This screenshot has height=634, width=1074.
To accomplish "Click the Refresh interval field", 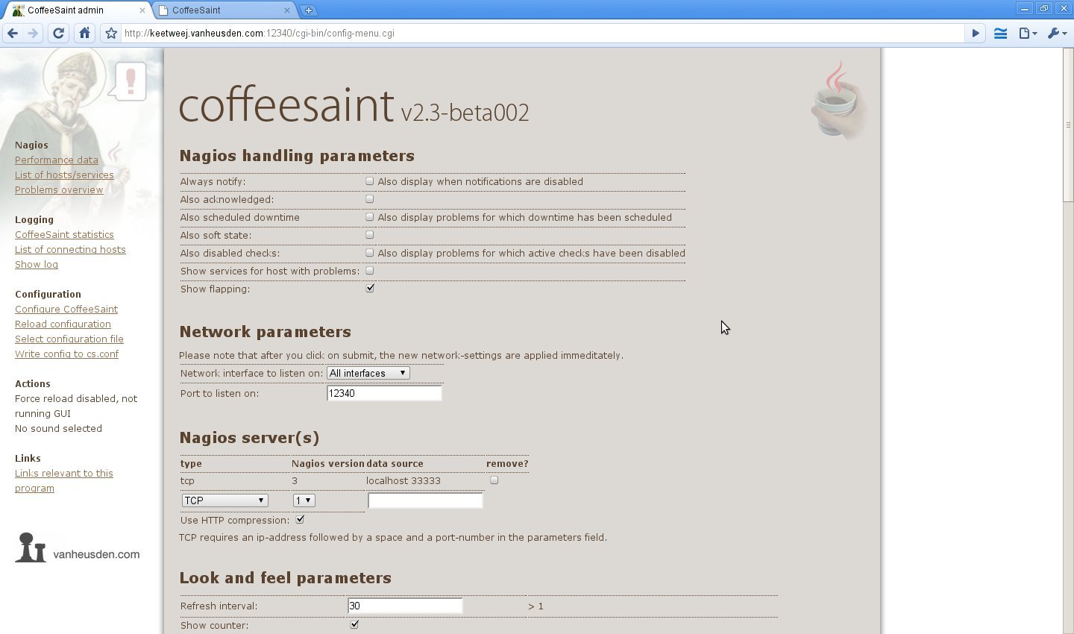I will [405, 606].
